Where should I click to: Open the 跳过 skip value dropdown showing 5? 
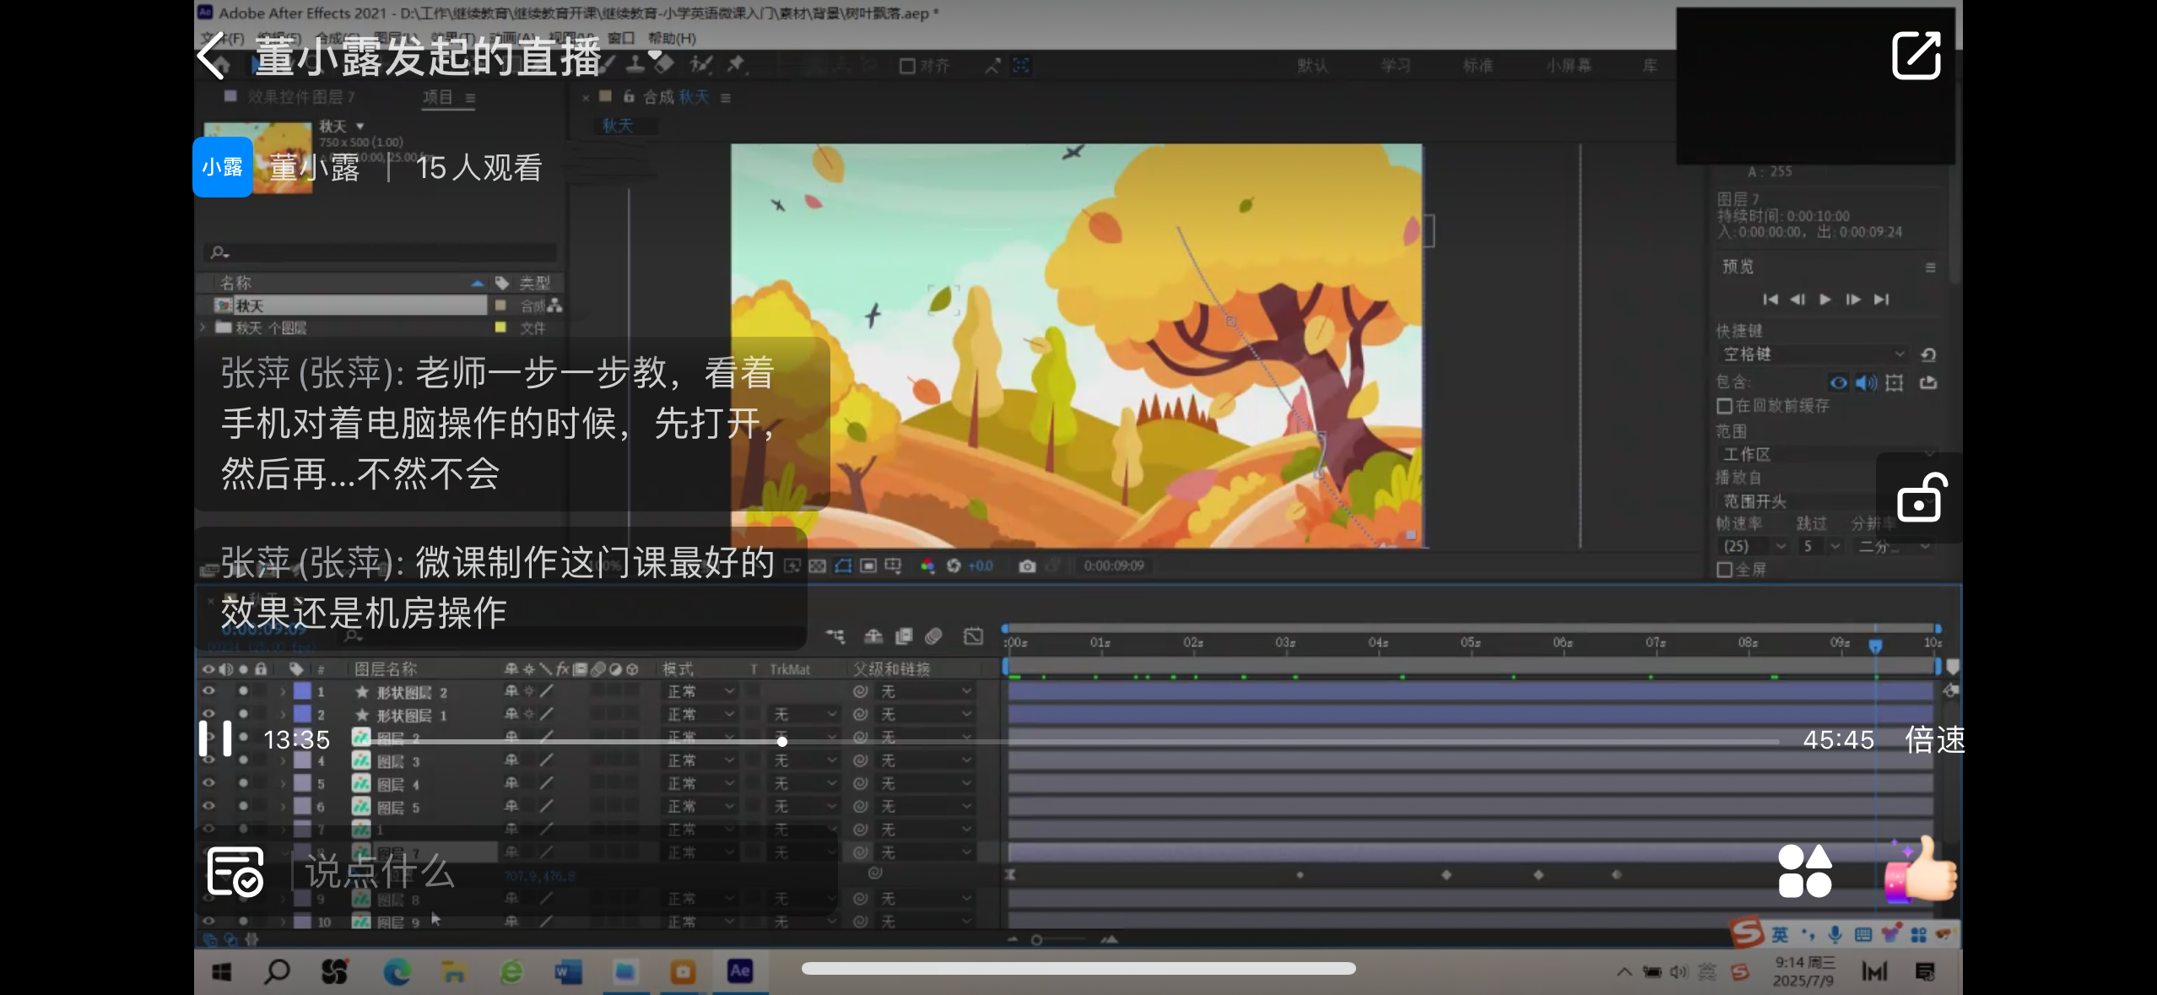pos(1819,546)
